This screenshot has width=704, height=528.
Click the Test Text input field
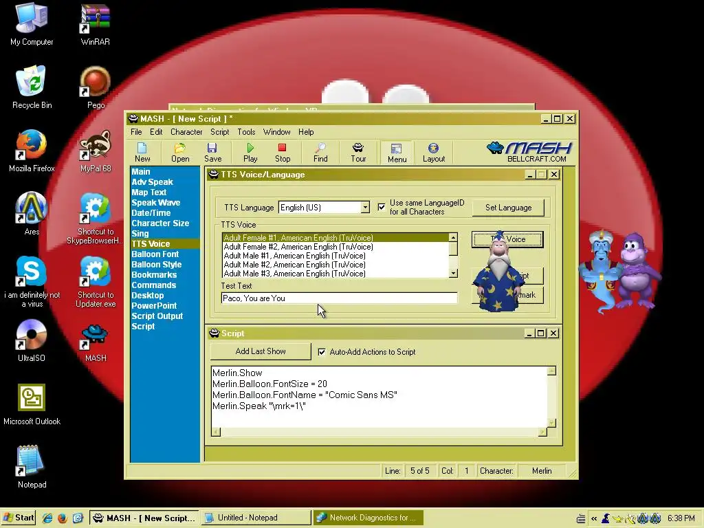pos(339,298)
